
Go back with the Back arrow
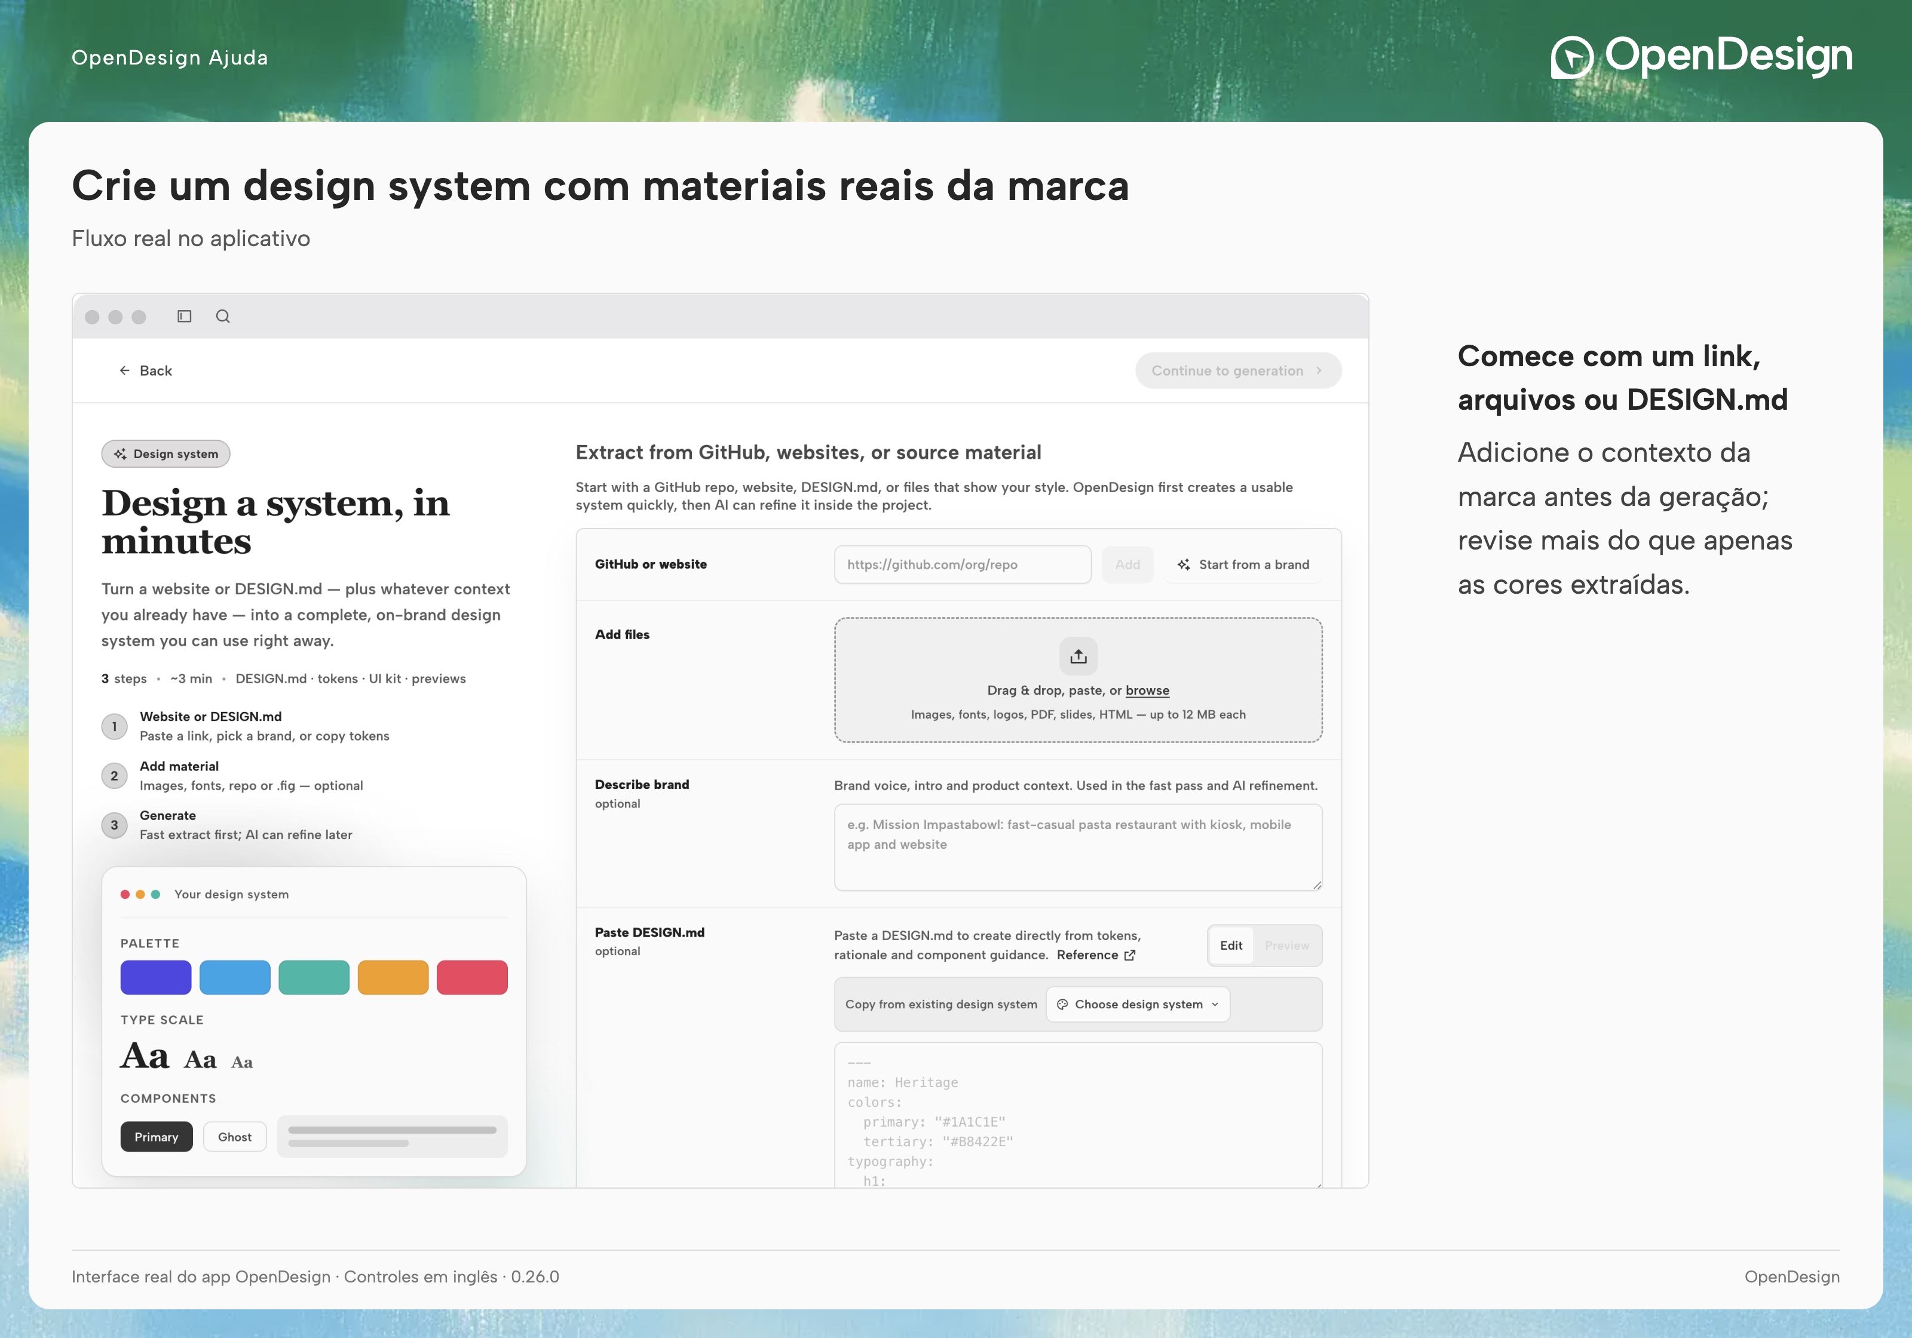pos(145,370)
